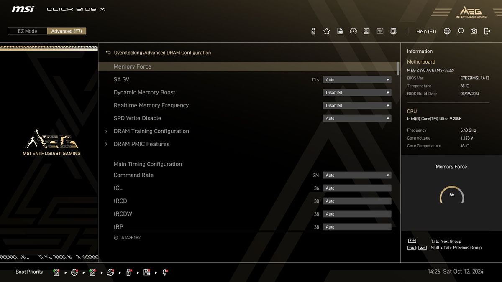Image resolution: width=502 pixels, height=282 pixels.
Task: Click the 2N value beside Command Rate
Action: pyautogui.click(x=316, y=175)
